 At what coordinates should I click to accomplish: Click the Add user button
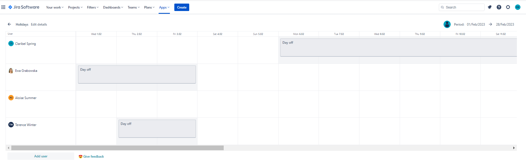pyautogui.click(x=41, y=156)
